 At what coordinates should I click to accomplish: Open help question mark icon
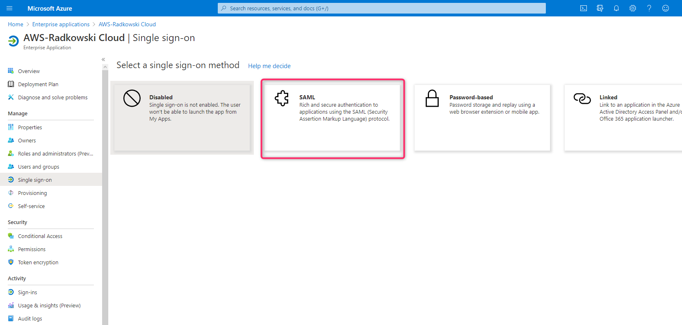[649, 8]
